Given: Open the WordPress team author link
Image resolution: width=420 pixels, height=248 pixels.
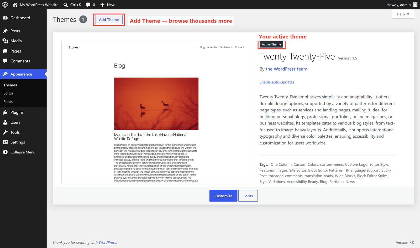Looking at the screenshot, I should 286,69.
